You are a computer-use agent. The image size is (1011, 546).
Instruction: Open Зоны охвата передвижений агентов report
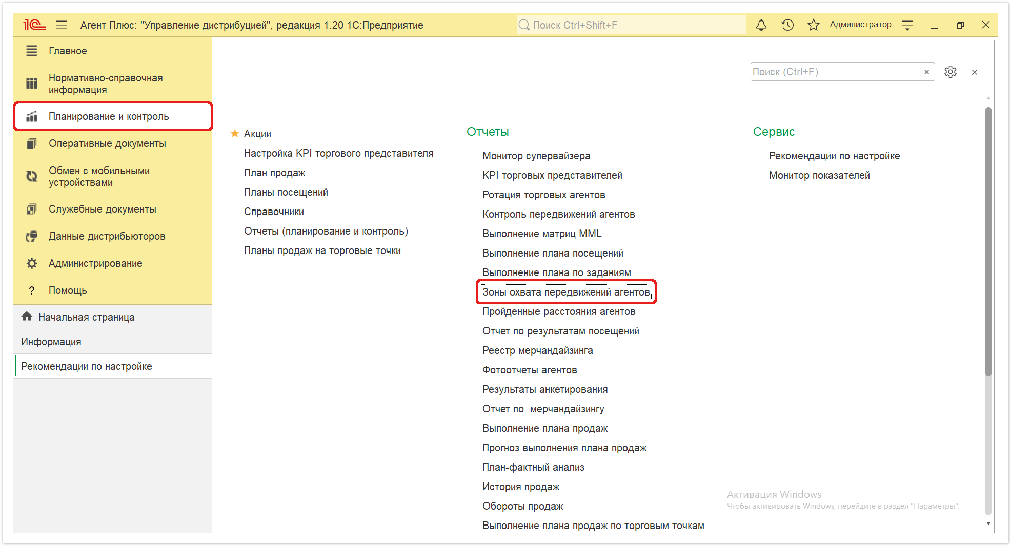(x=566, y=292)
